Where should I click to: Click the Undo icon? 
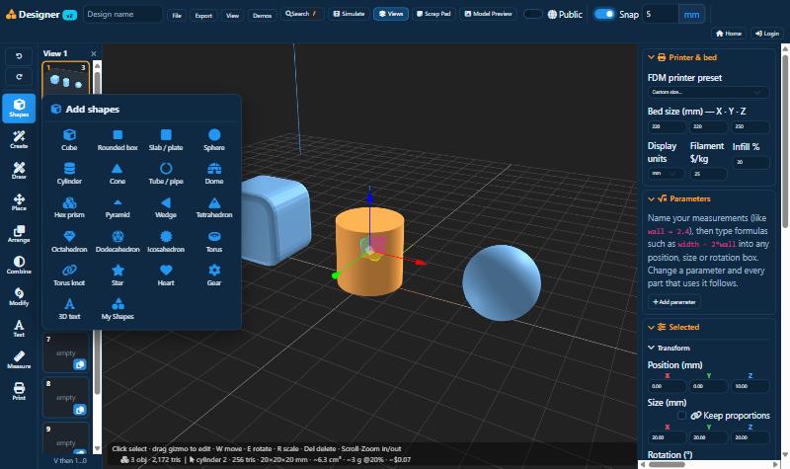[x=19, y=56]
